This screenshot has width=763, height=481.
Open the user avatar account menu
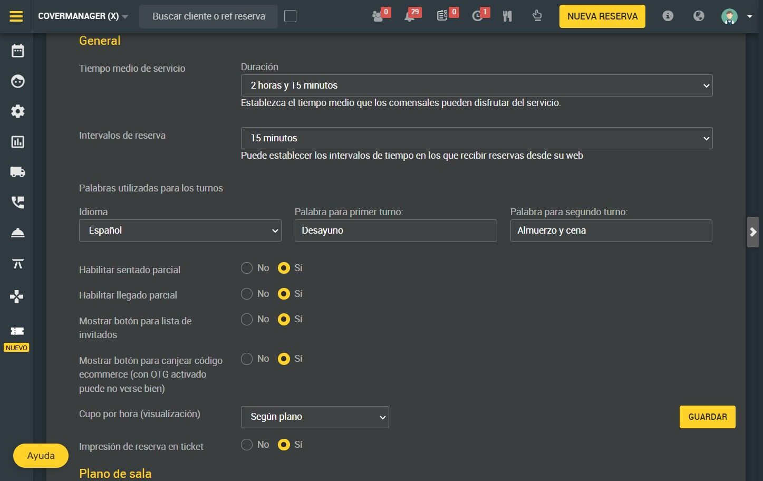[736, 16]
